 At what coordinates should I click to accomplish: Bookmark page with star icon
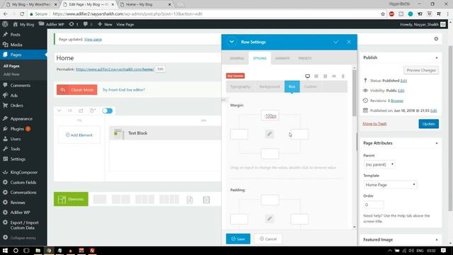383,14
